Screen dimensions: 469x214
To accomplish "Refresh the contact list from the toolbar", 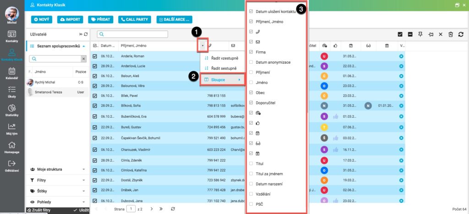I will pos(461,34).
